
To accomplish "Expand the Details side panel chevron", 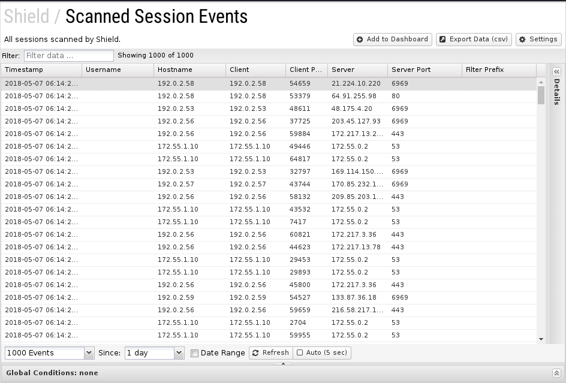I will click(x=556, y=71).
